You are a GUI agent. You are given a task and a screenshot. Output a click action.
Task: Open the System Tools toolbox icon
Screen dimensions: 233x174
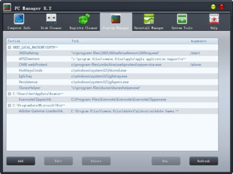tap(182, 20)
